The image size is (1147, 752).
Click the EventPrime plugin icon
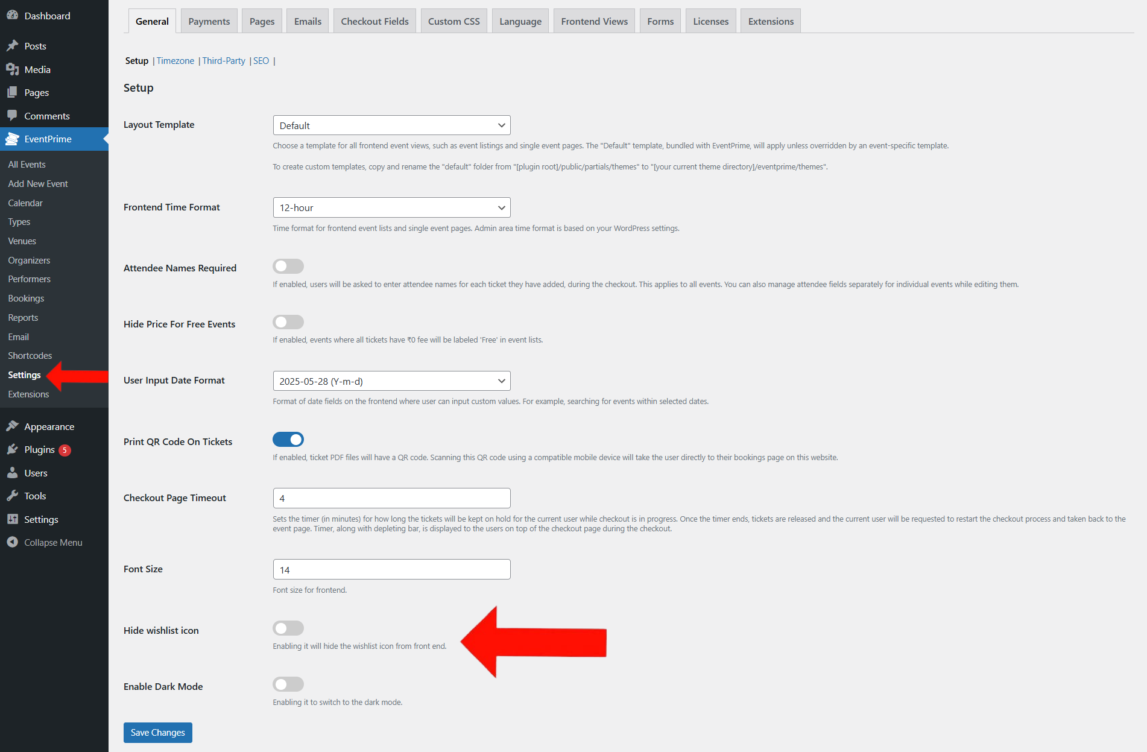pos(12,139)
